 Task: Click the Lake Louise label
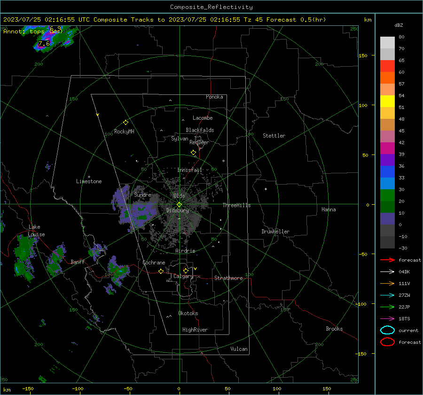[x=36, y=231]
